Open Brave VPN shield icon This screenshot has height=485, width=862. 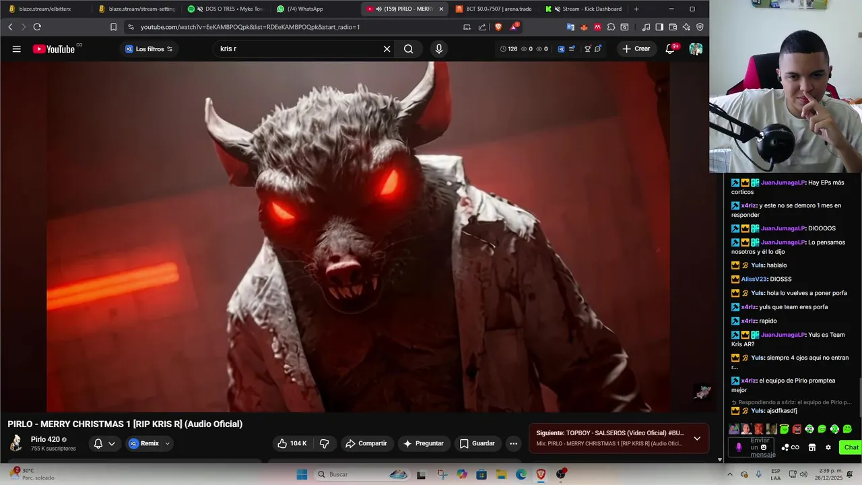pyautogui.click(x=700, y=27)
